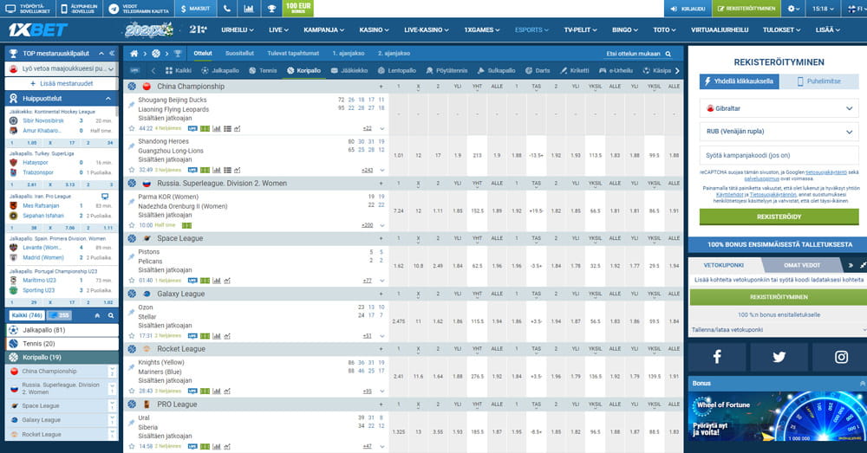Select Puhelimitse registration tab
Image resolution: width=867 pixels, height=453 pixels.
pyautogui.click(x=819, y=81)
